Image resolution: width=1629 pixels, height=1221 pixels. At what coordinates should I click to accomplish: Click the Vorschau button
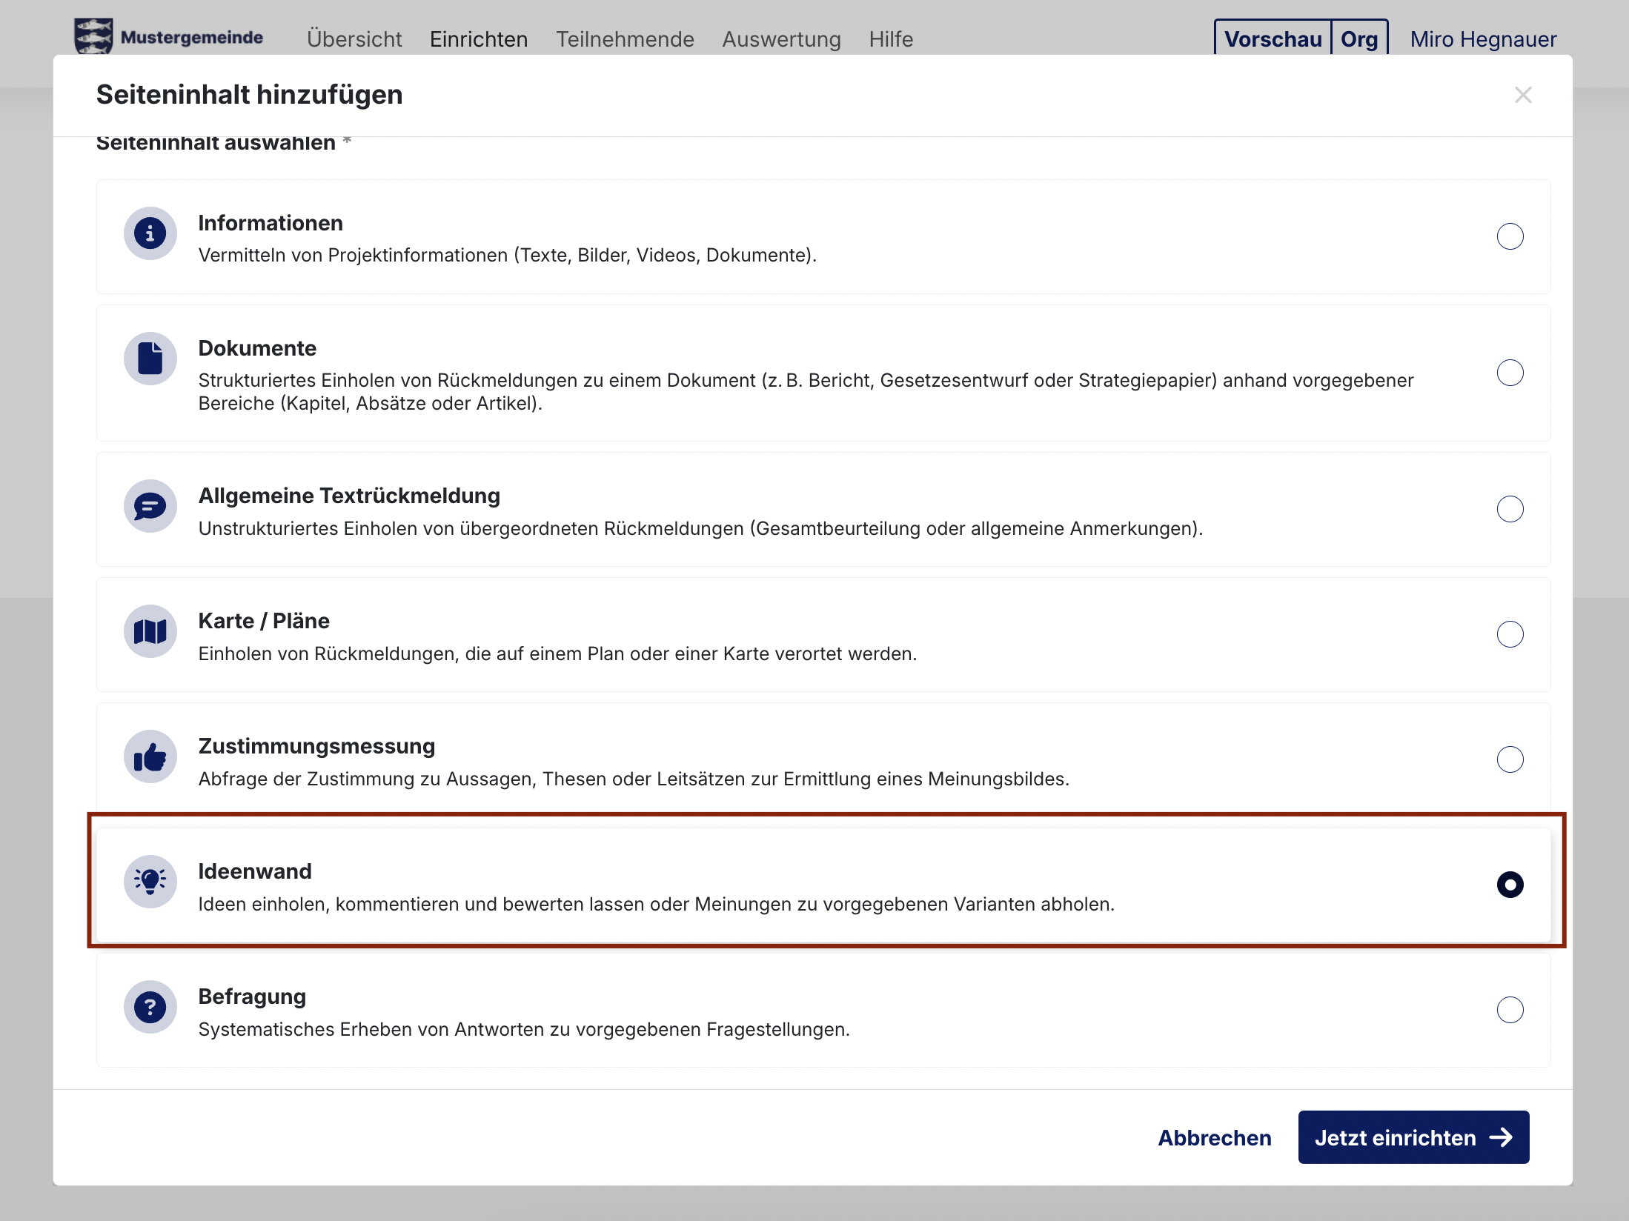click(1273, 39)
